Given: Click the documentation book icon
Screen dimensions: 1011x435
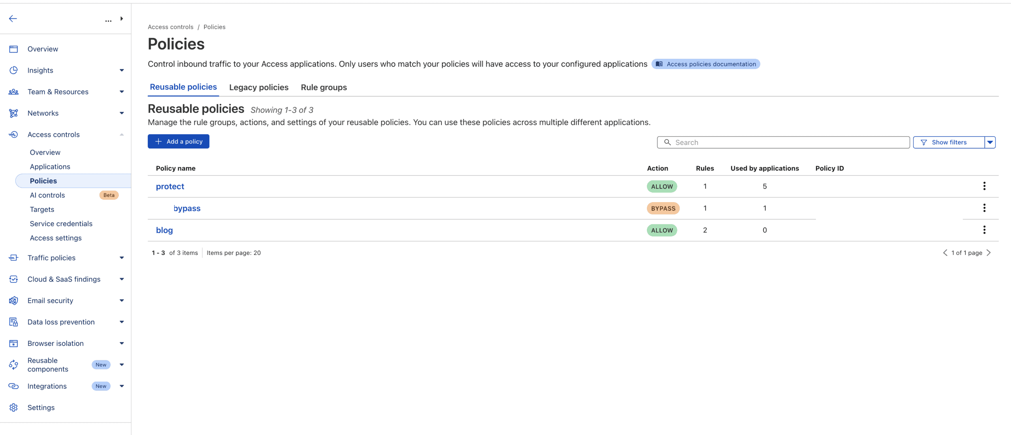Looking at the screenshot, I should 659,64.
